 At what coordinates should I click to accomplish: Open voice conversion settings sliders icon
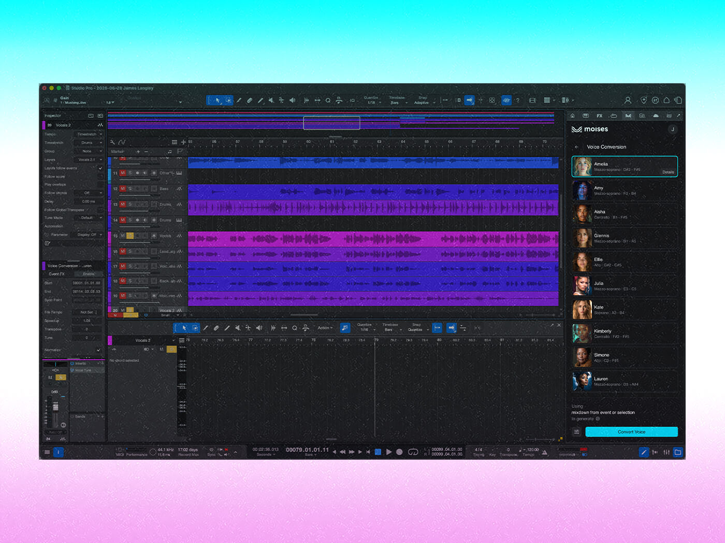coord(577,432)
